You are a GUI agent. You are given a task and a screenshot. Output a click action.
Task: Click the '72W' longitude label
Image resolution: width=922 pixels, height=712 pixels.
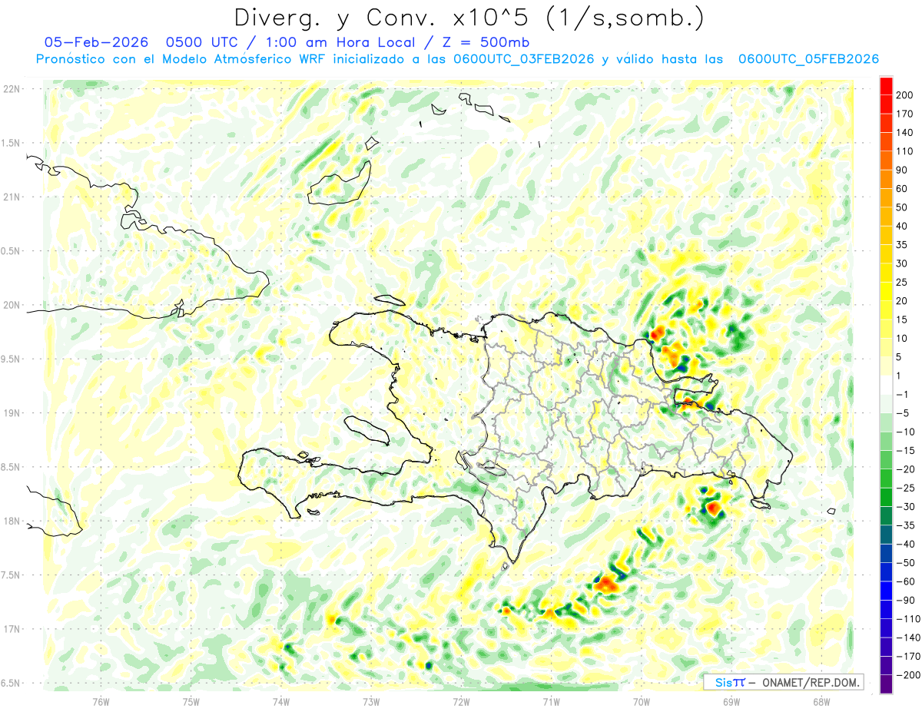tap(461, 701)
